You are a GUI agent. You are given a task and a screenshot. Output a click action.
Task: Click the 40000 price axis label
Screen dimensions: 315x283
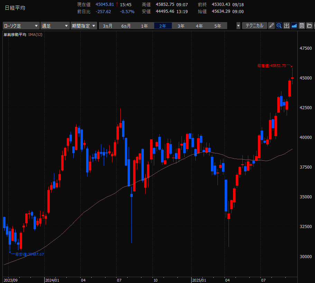pyautogui.click(x=306, y=137)
